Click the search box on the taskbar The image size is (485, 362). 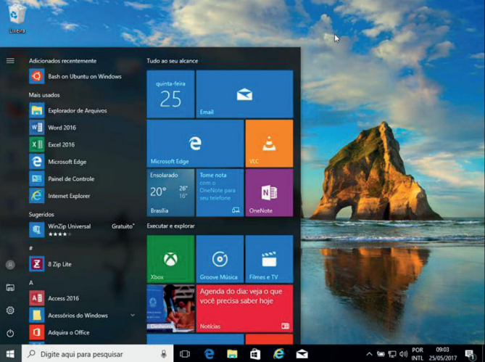coord(94,354)
